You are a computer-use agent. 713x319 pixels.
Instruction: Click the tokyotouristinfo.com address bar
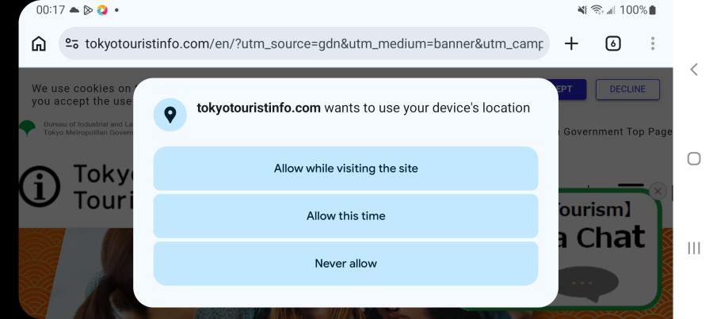click(x=313, y=44)
